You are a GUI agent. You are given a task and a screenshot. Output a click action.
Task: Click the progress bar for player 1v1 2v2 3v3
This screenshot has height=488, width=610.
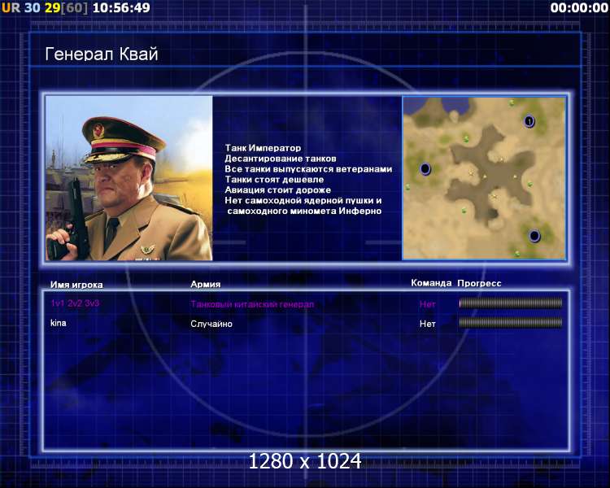(x=511, y=303)
